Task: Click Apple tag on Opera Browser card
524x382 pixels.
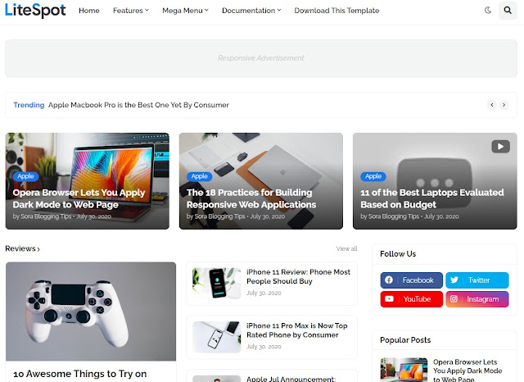Action: 25,176
